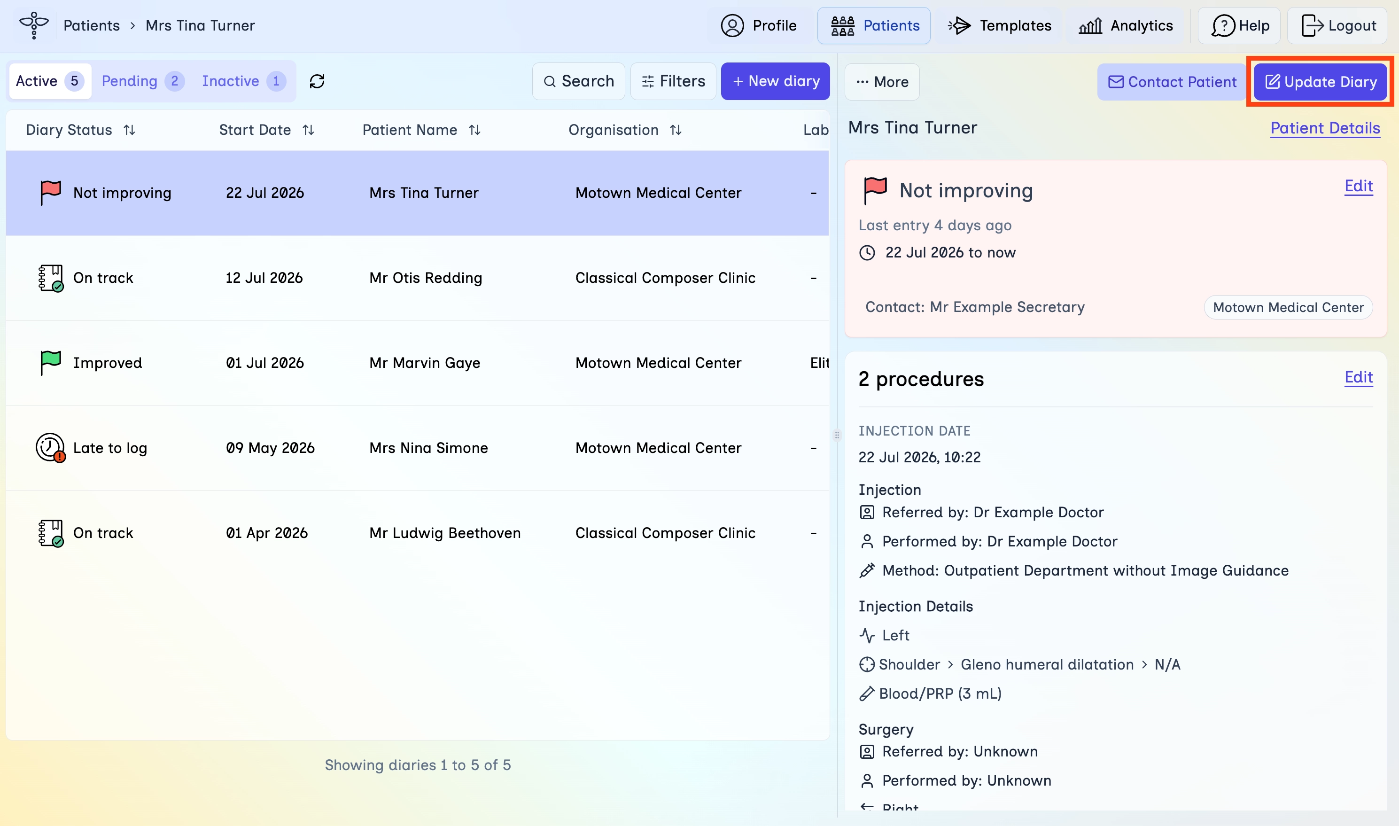The image size is (1399, 826).
Task: Click injection date 22 Jul 2026, 10:22
Action: [919, 458]
